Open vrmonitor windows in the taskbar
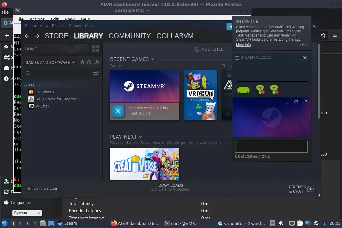The width and height of the screenshot is (342, 228). point(242,224)
